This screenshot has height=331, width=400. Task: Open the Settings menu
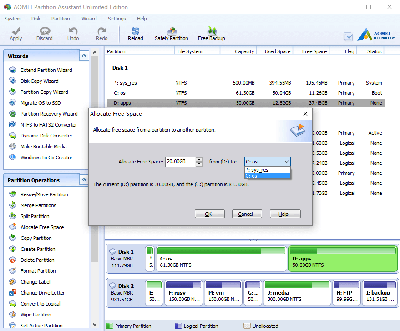(117, 19)
